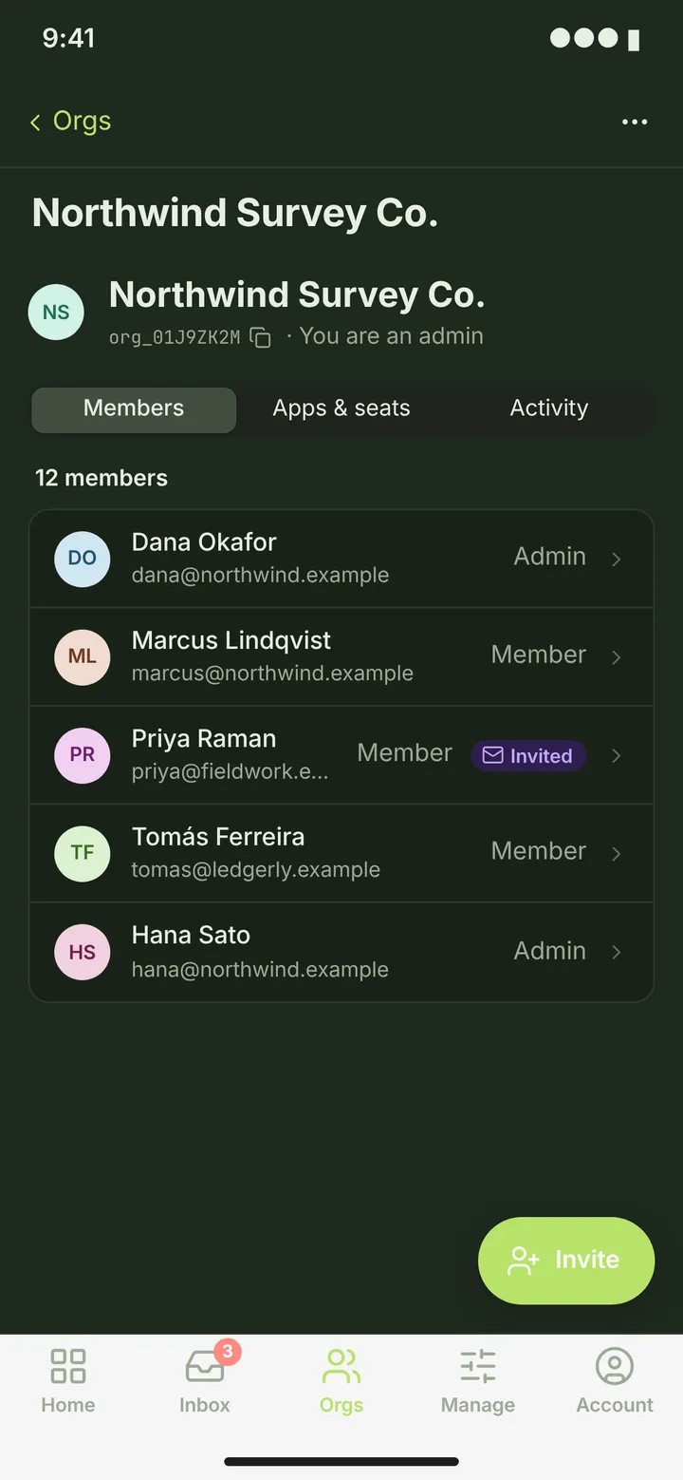Image resolution: width=683 pixels, height=1480 pixels.
Task: Expand Marcus Lindqvist row chevron
Action: click(x=617, y=657)
